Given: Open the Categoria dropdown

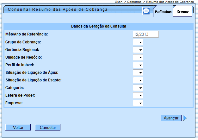Looking at the screenshot, I should point(138,88).
